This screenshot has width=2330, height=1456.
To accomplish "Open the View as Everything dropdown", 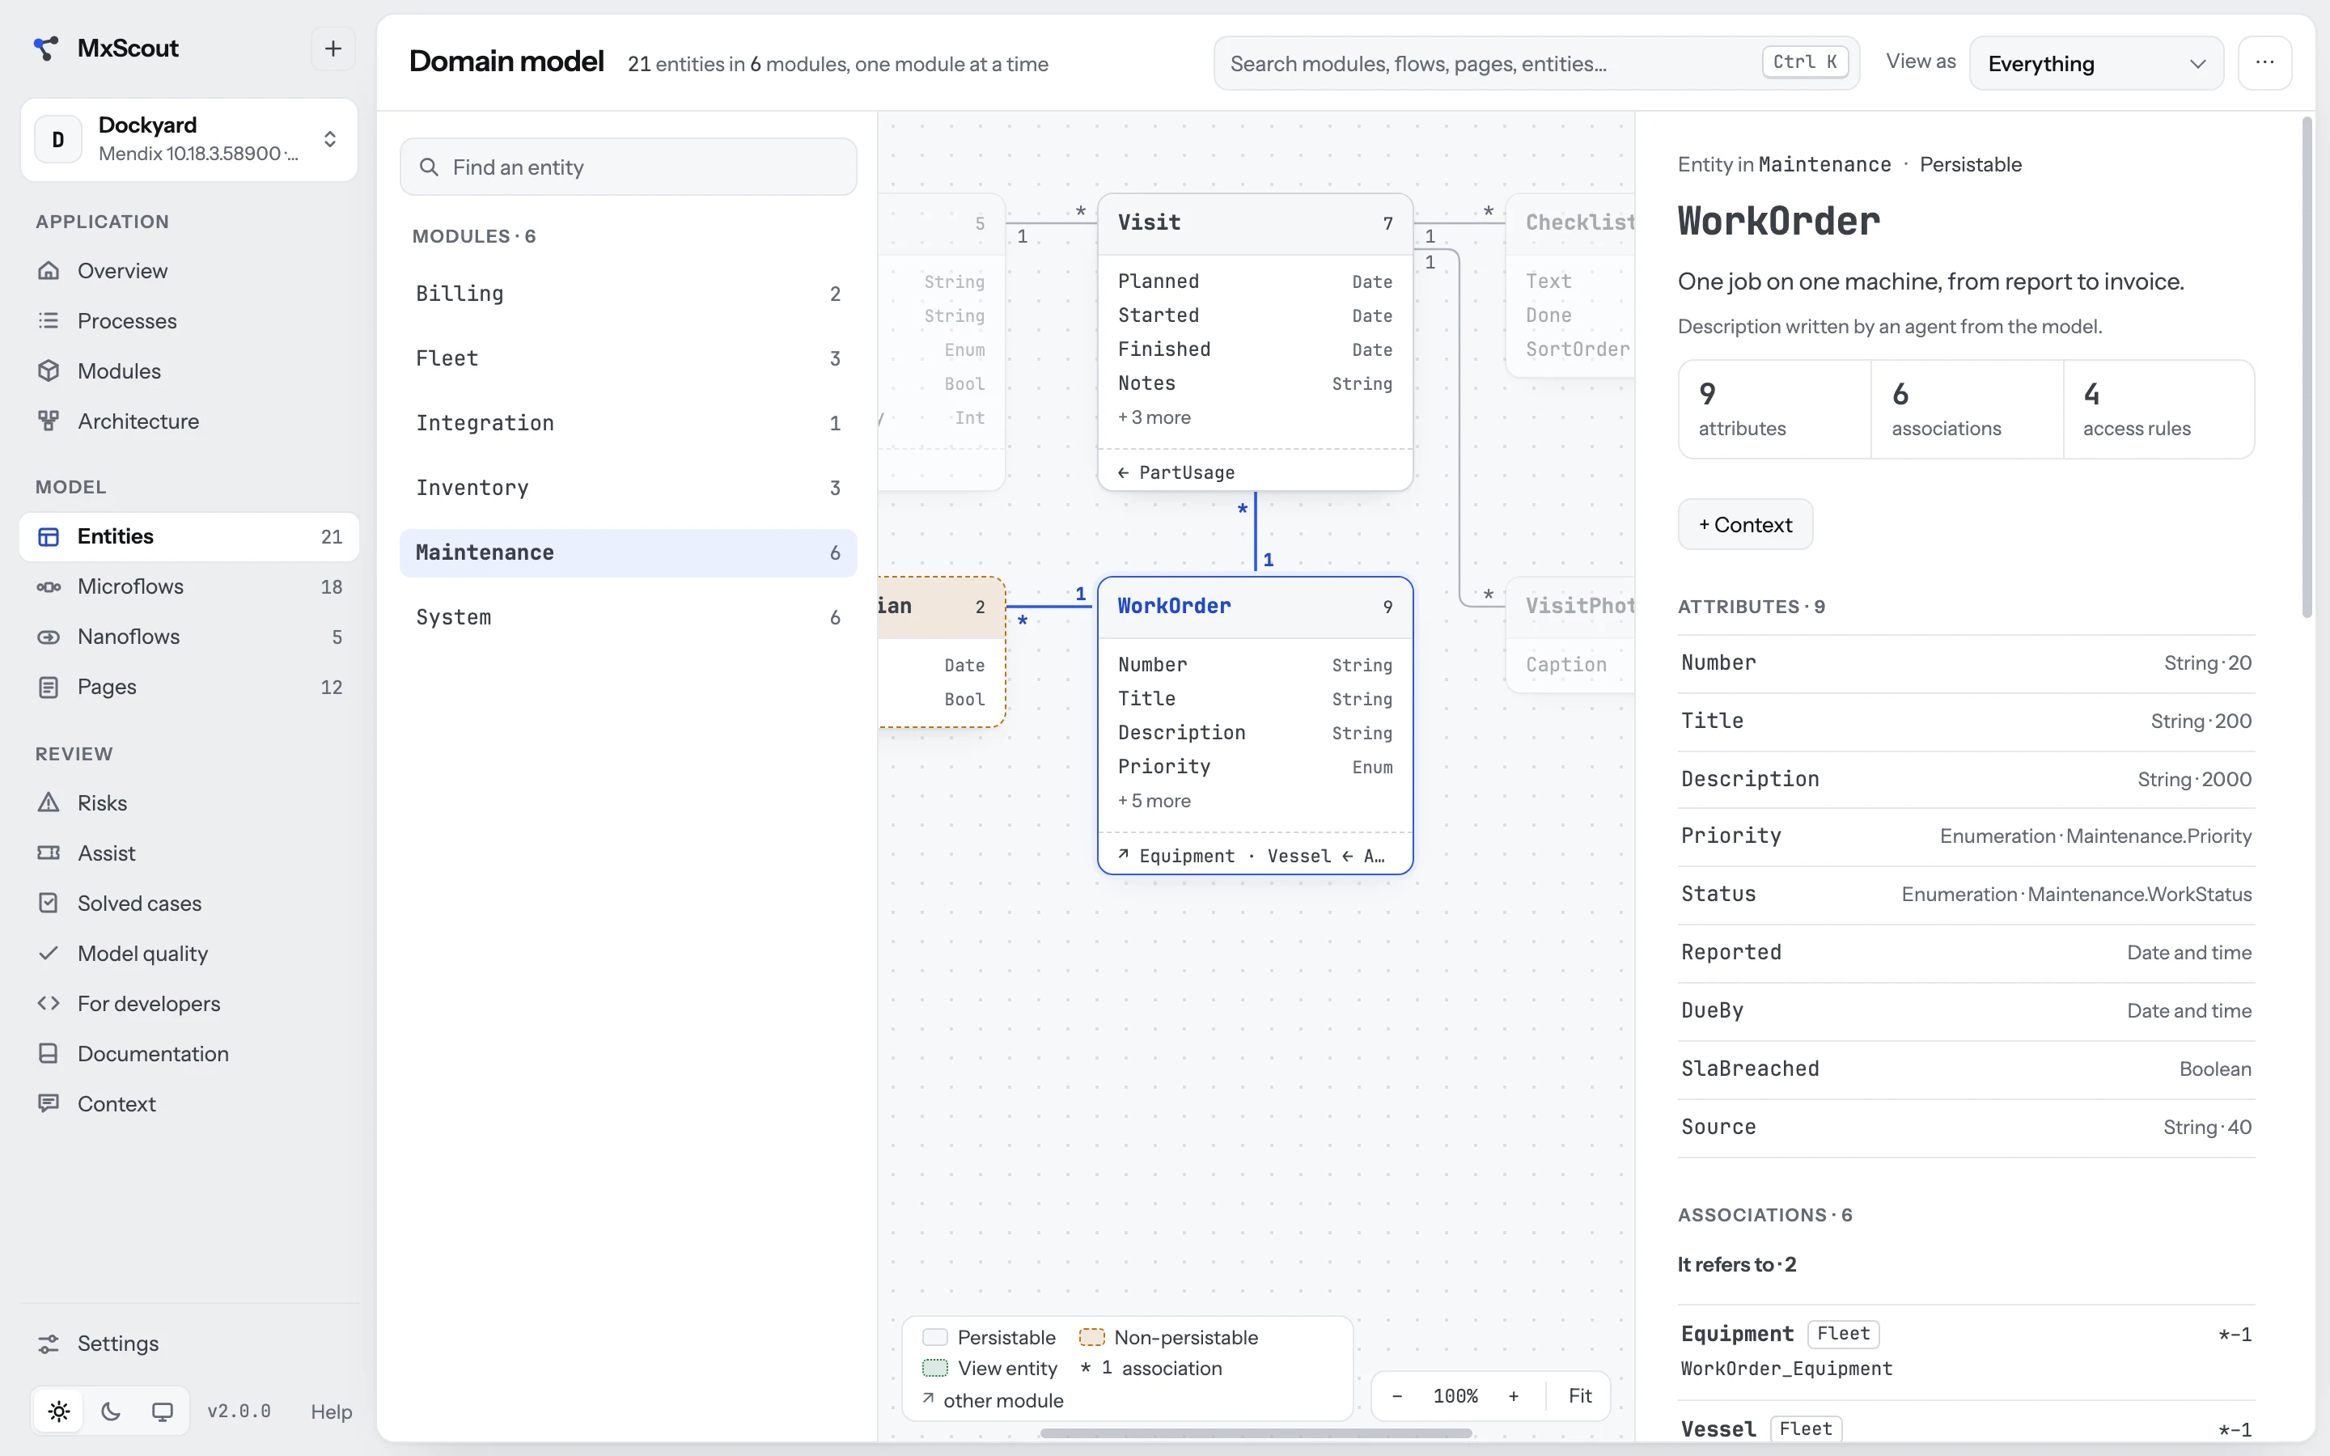I will (2096, 64).
